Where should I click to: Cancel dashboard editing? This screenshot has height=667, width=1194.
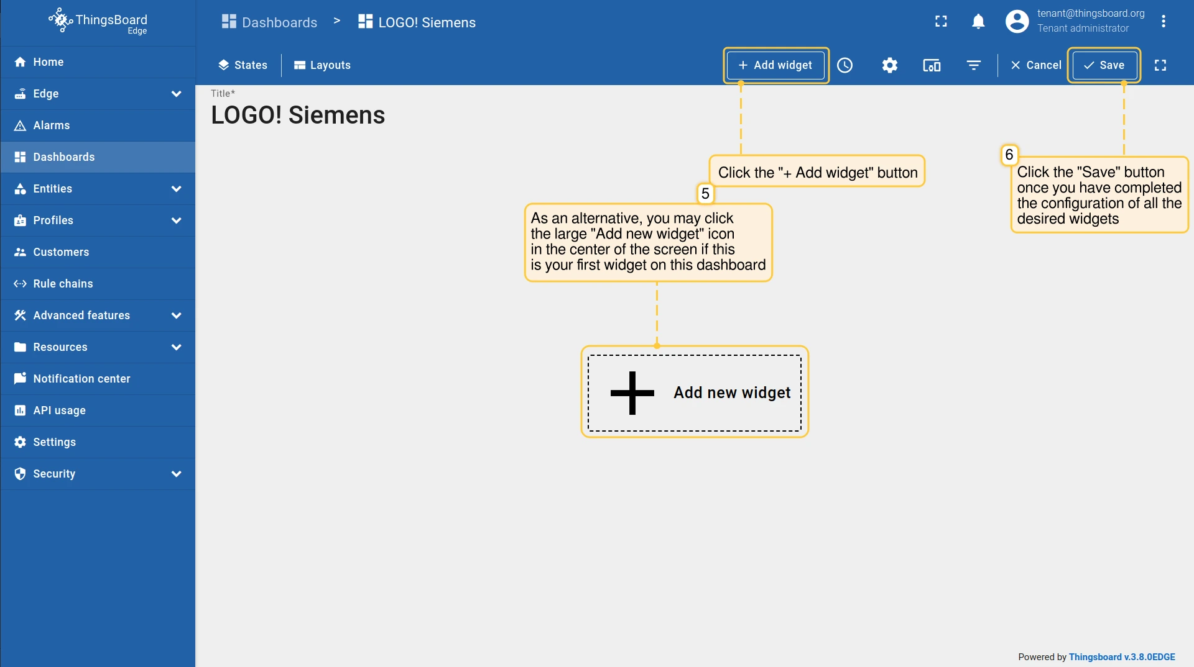pos(1035,65)
